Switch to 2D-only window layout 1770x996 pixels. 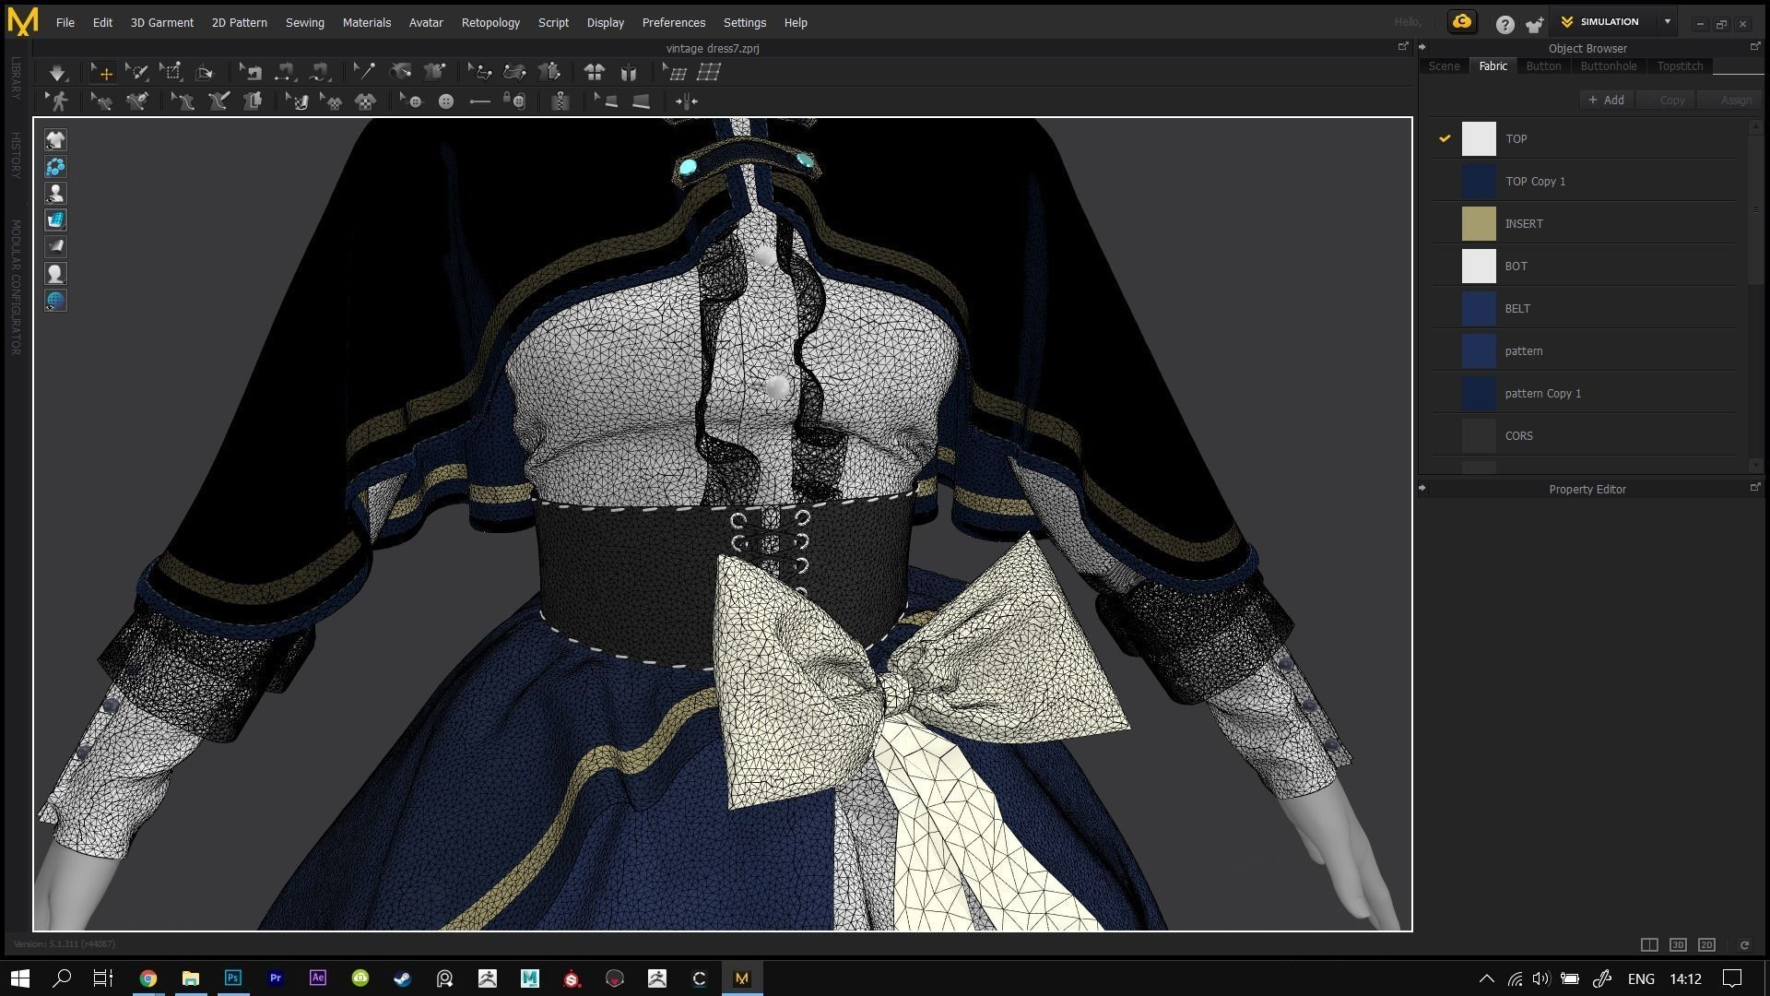1706,944
